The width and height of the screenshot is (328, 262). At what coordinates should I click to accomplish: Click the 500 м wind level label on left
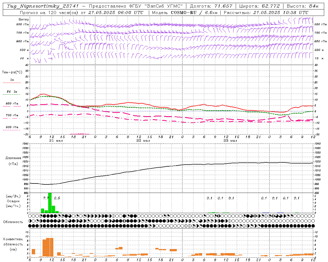click(24, 50)
